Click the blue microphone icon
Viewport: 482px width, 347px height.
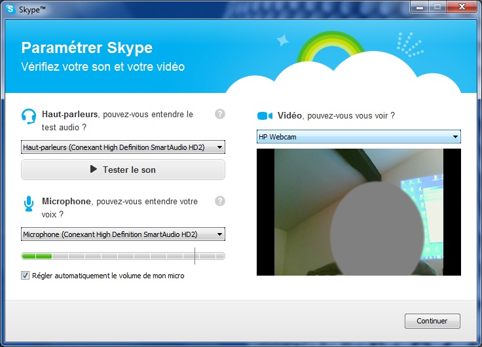coord(29,204)
